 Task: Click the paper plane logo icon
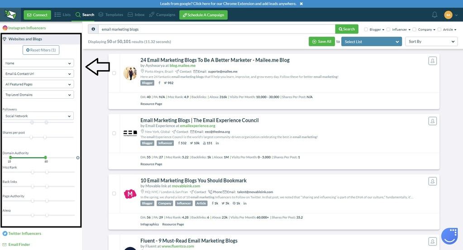coord(10,14)
